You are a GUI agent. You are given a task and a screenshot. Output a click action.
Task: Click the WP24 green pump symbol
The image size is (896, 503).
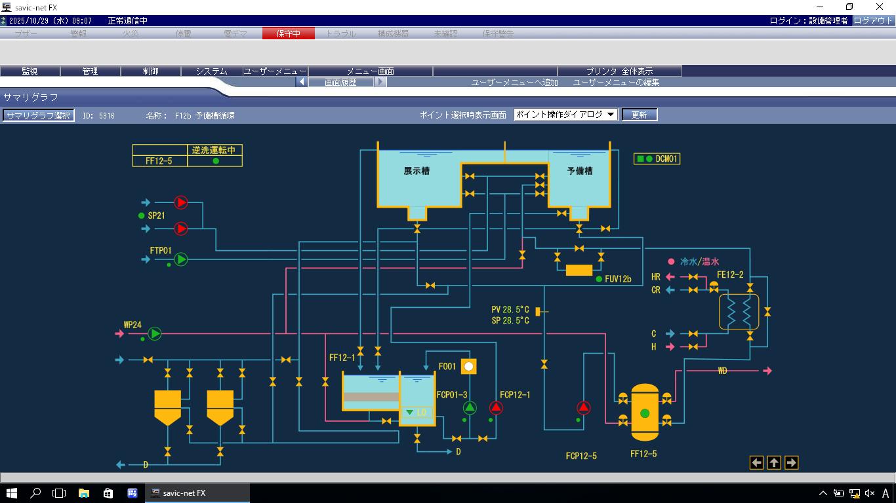pyautogui.click(x=154, y=333)
